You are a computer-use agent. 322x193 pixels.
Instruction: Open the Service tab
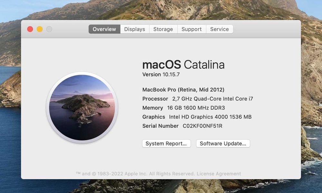point(220,29)
